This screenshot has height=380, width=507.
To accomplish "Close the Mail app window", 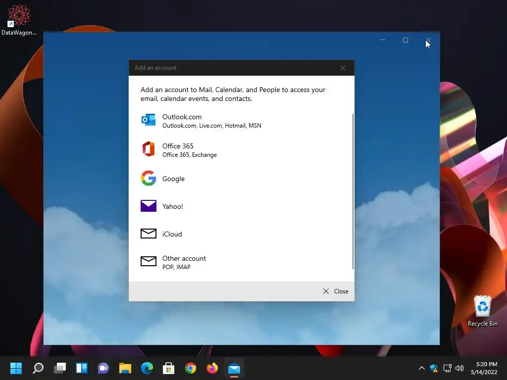I will pos(428,40).
